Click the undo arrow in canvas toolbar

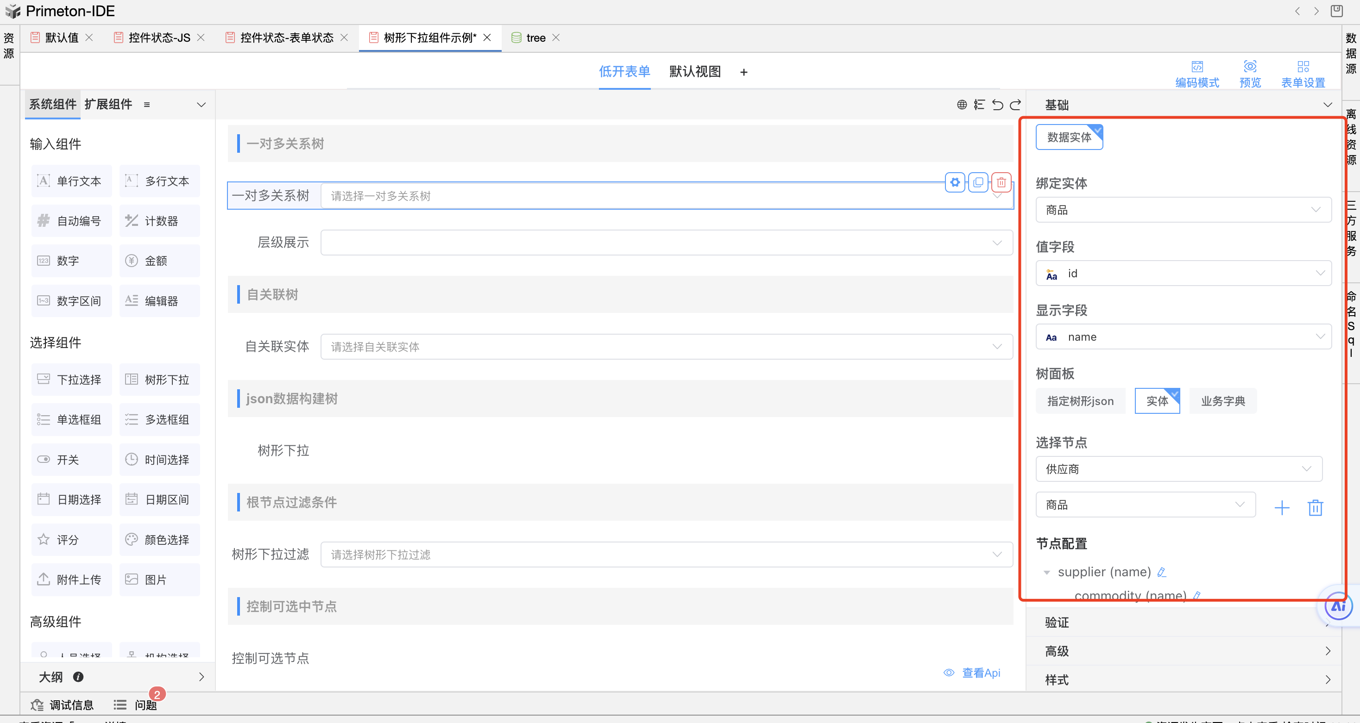(997, 105)
